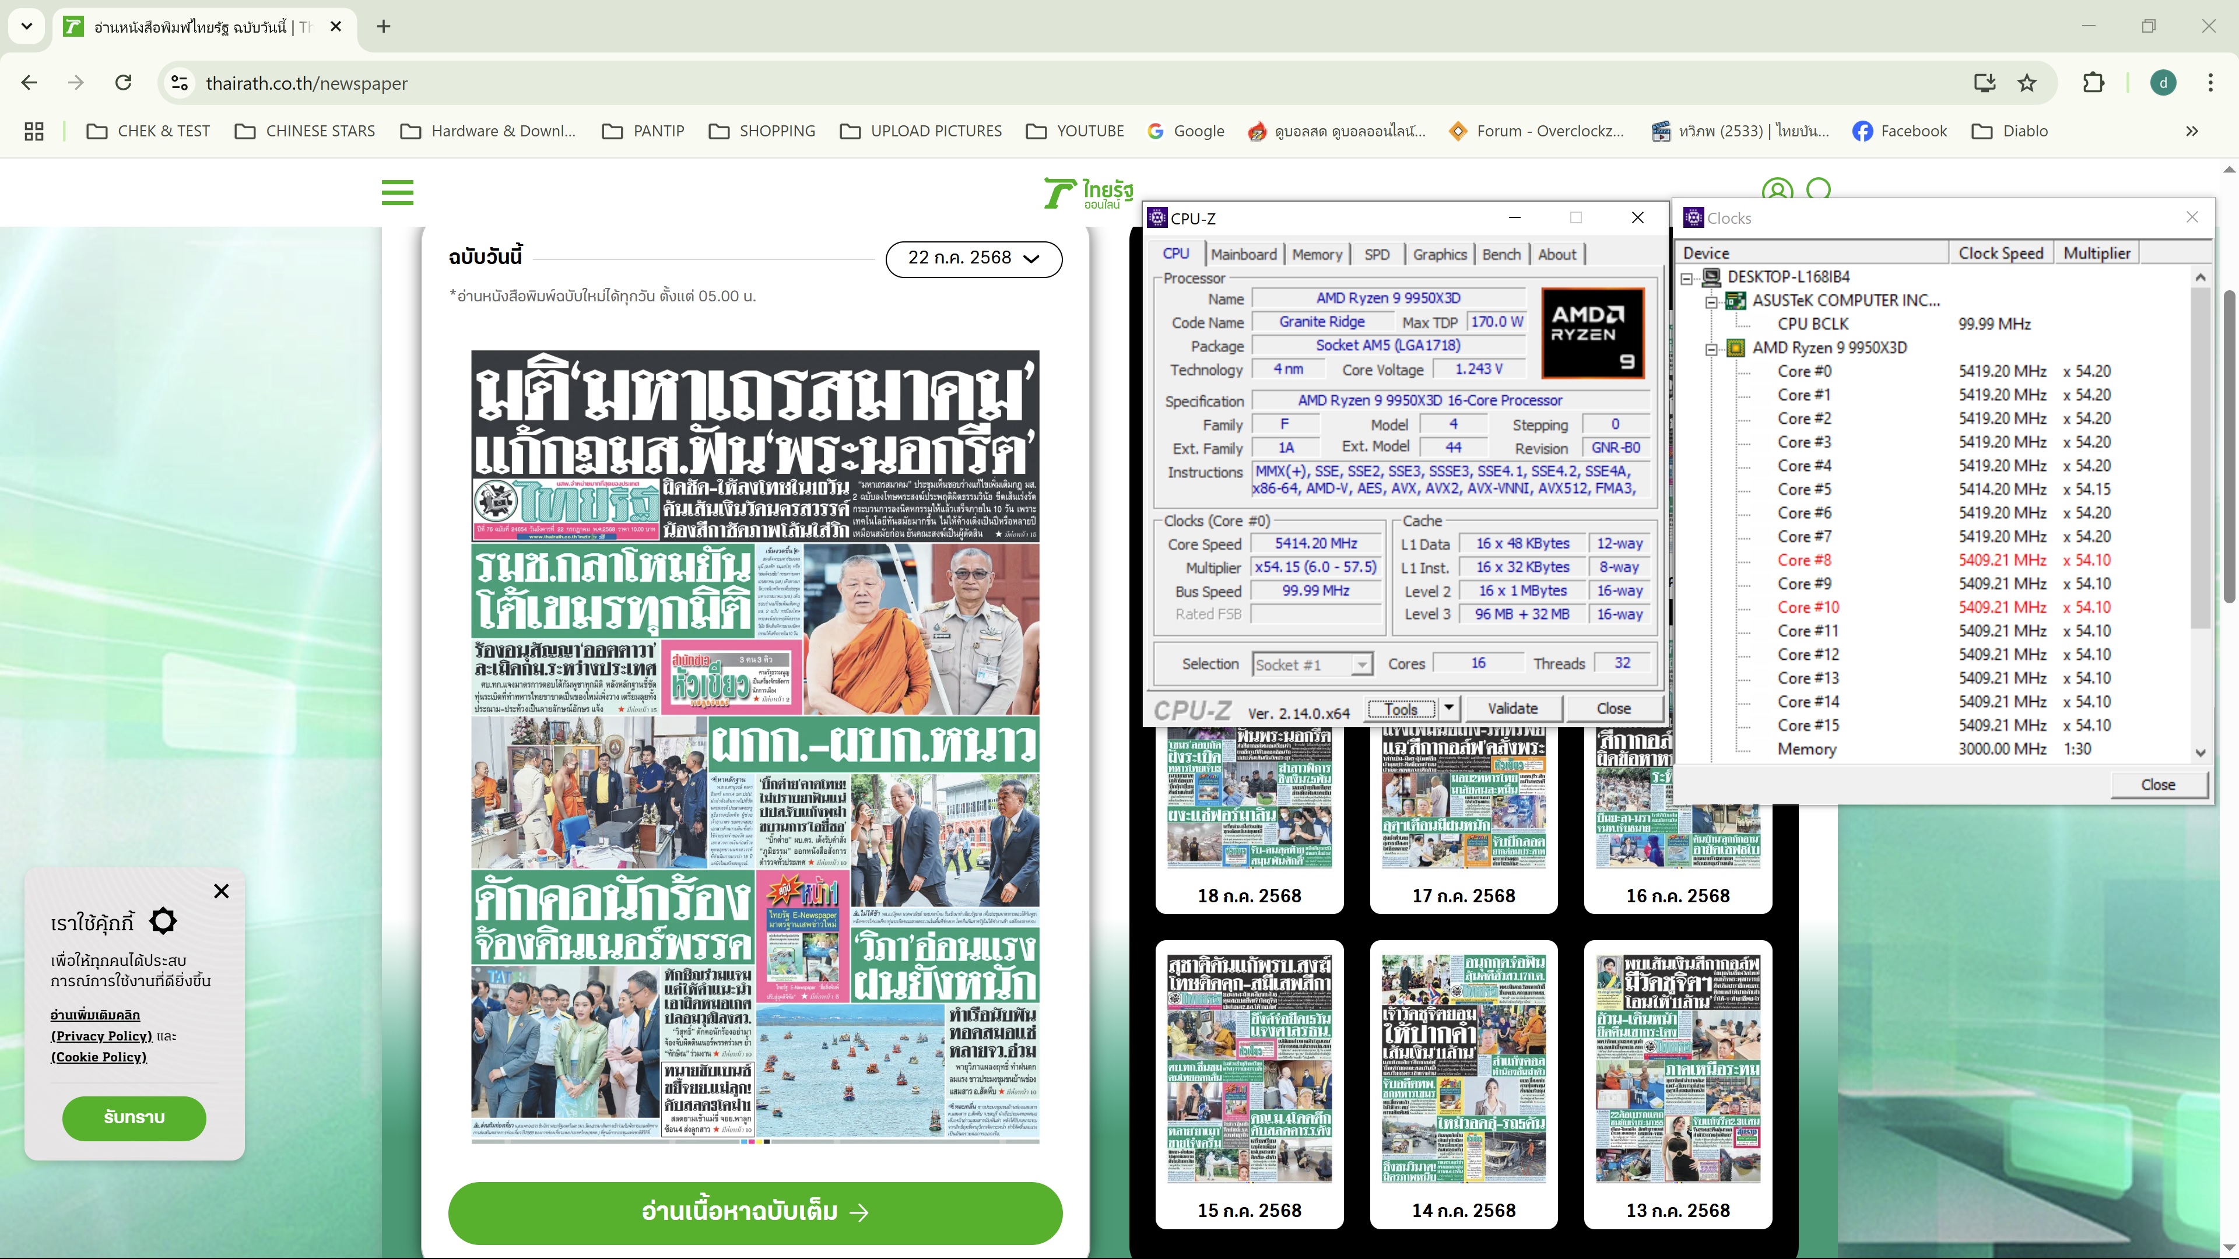Open CPU-Z Tools dropdown arrow
2239x1259 pixels.
pos(1448,708)
